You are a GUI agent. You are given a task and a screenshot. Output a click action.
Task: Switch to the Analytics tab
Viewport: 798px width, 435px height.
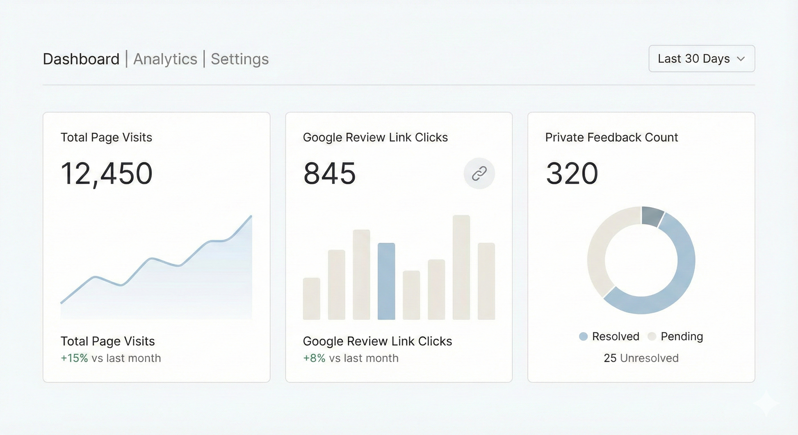pos(165,59)
